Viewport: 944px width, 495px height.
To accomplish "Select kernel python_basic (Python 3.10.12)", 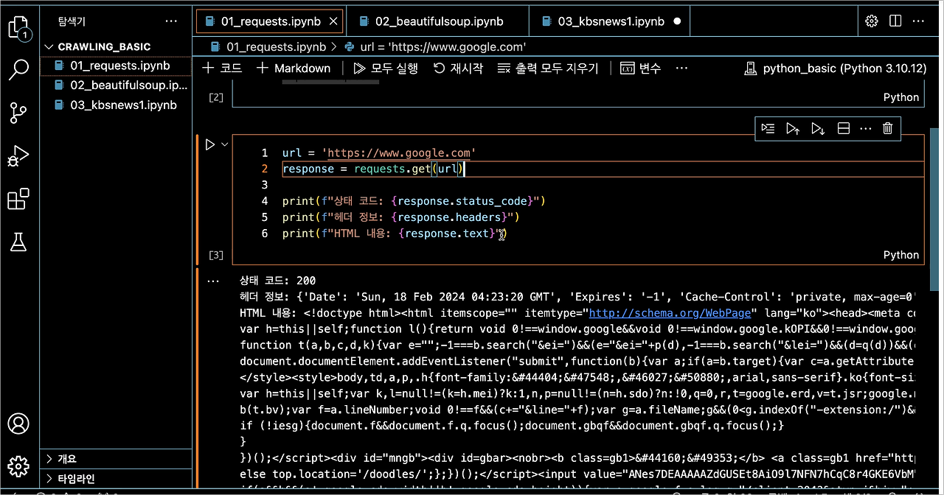I will 835,69.
